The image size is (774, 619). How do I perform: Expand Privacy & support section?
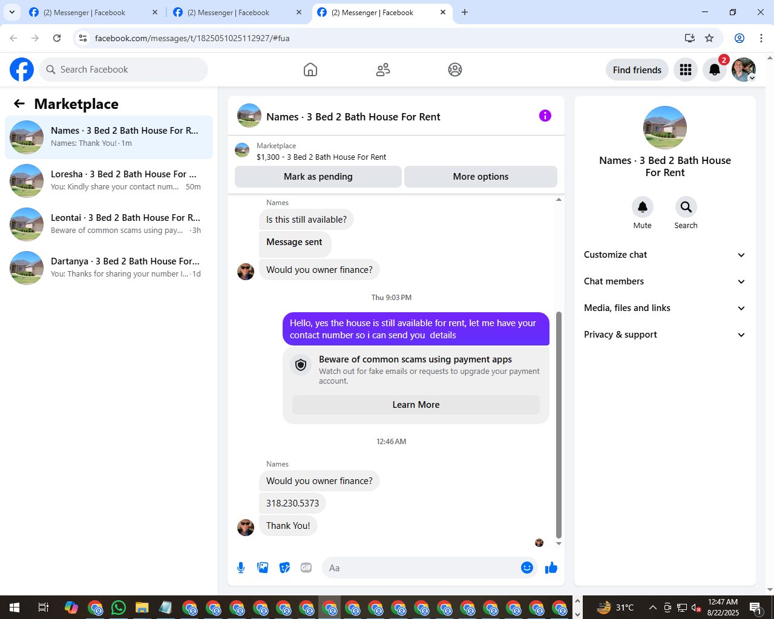665,335
